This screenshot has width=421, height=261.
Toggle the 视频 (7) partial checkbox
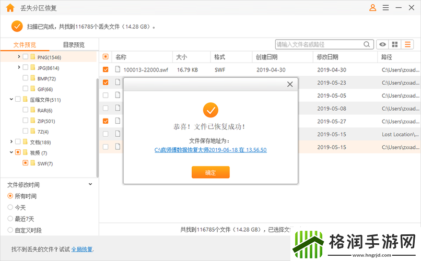(18, 152)
